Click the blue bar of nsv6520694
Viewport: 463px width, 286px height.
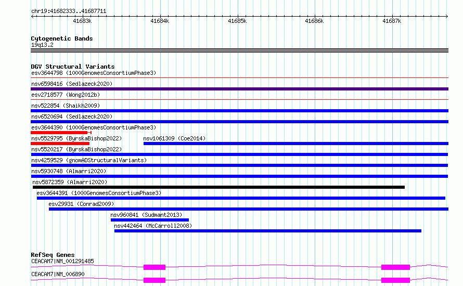(x=239, y=122)
